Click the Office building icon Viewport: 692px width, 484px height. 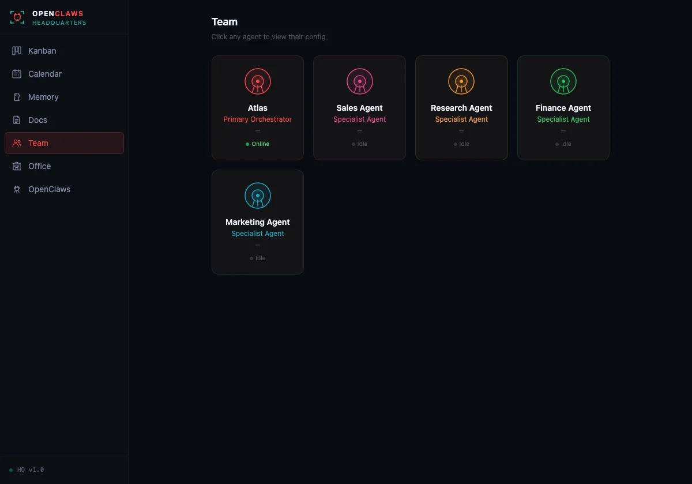coord(17,166)
